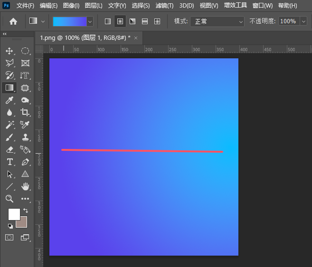The image size is (312, 267).
Task: Click the white foreground color swatch
Action: pyautogui.click(x=13, y=214)
